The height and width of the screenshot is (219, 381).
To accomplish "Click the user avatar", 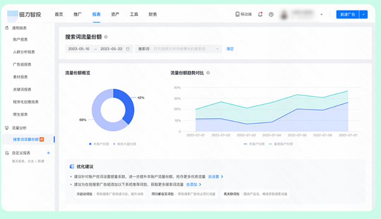I will pos(284,14).
